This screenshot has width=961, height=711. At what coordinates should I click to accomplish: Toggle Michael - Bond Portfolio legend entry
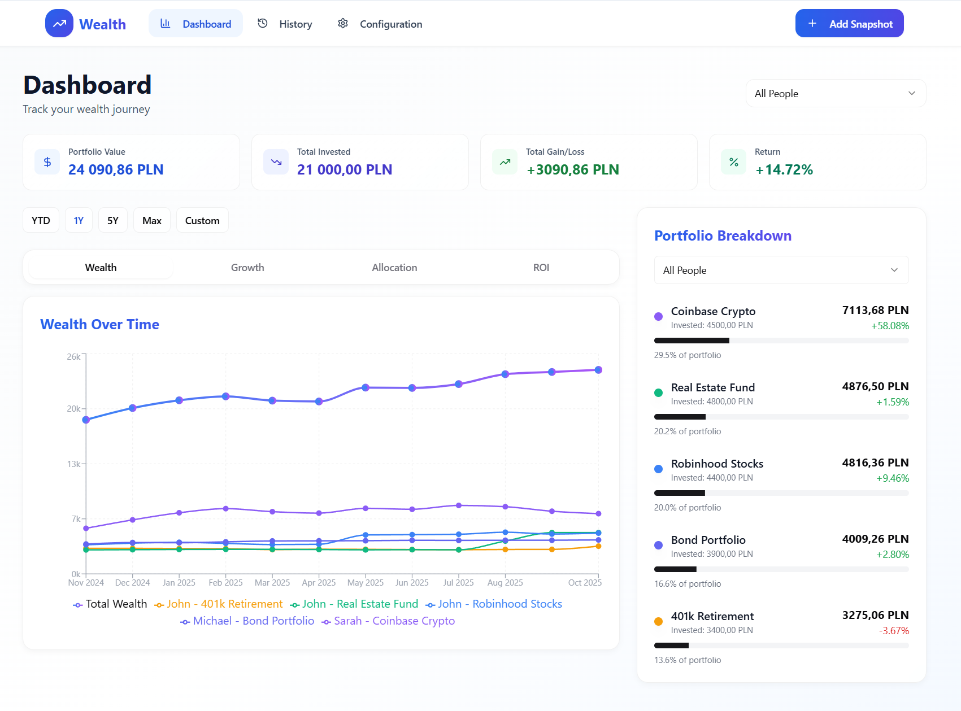247,621
